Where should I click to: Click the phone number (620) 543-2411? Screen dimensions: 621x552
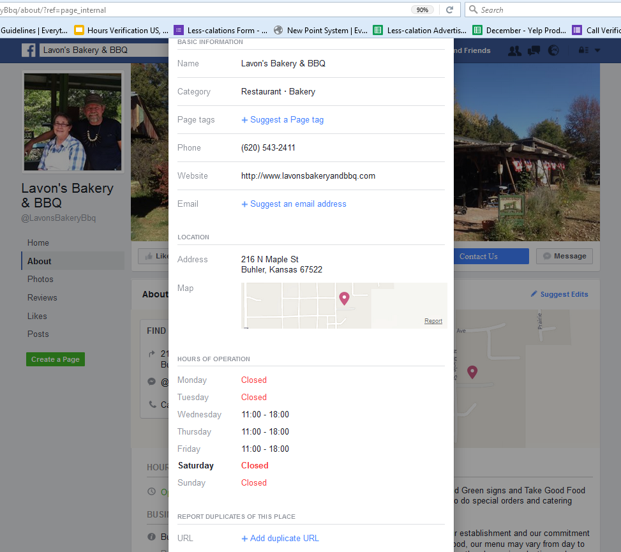[x=268, y=147]
